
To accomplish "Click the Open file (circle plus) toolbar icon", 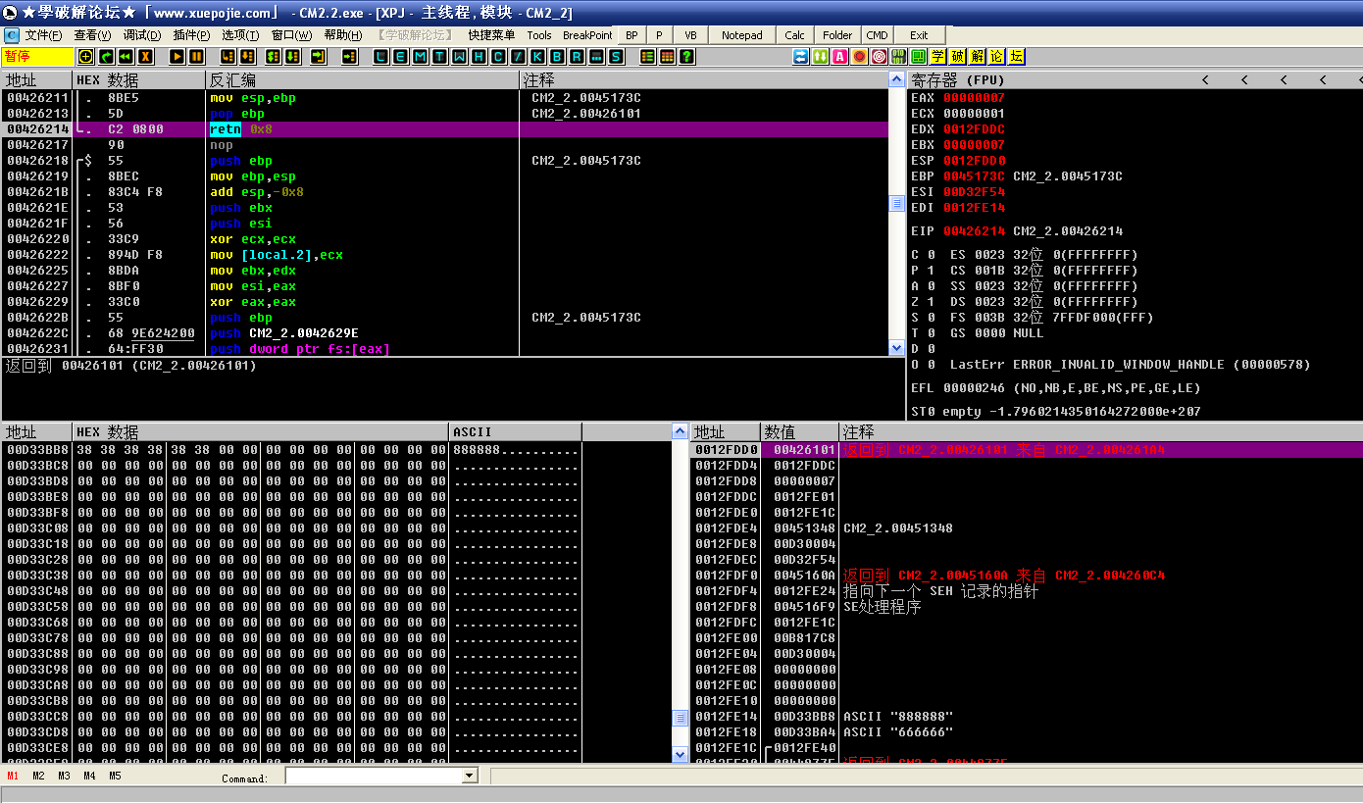I will [x=86, y=57].
